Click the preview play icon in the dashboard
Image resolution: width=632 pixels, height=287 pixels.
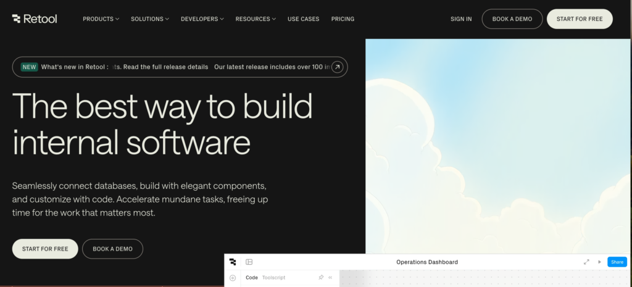click(599, 262)
